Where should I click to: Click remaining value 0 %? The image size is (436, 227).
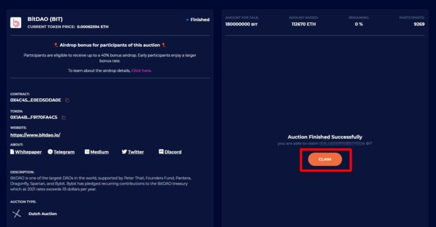359,24
